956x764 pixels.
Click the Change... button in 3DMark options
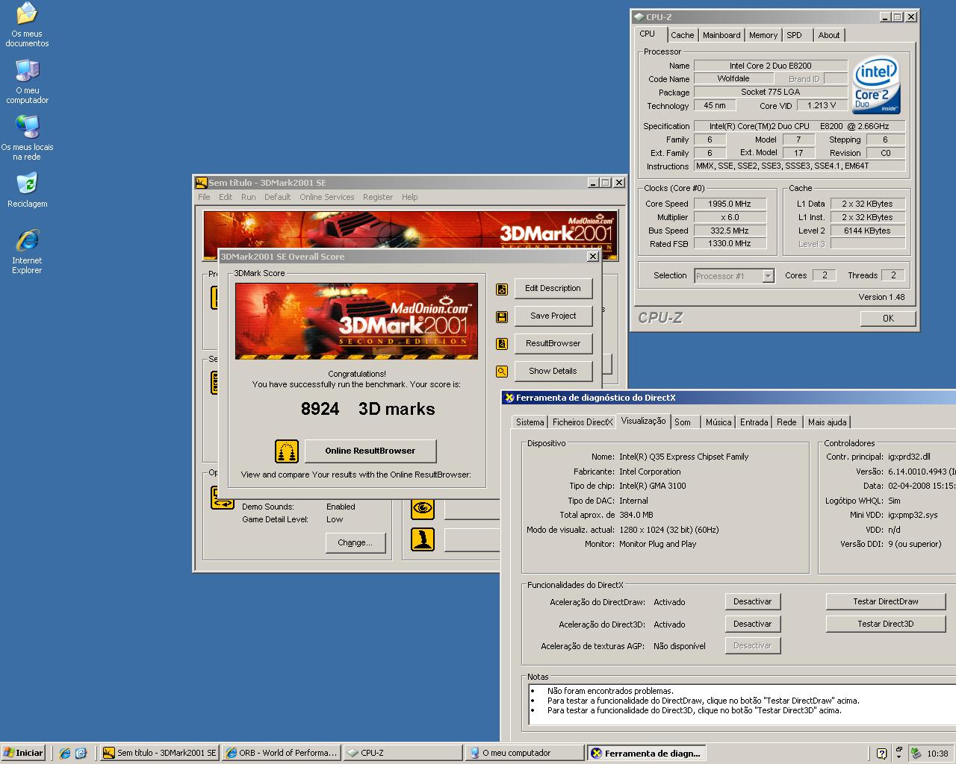[355, 542]
